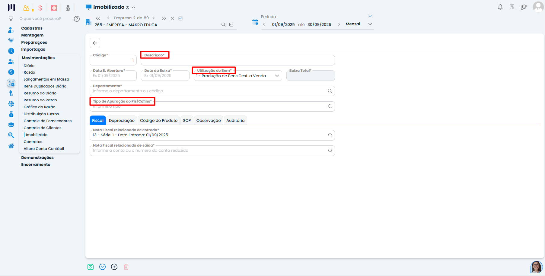
Task: Toggle the checkbox above the Período selector
Action: click(x=370, y=16)
